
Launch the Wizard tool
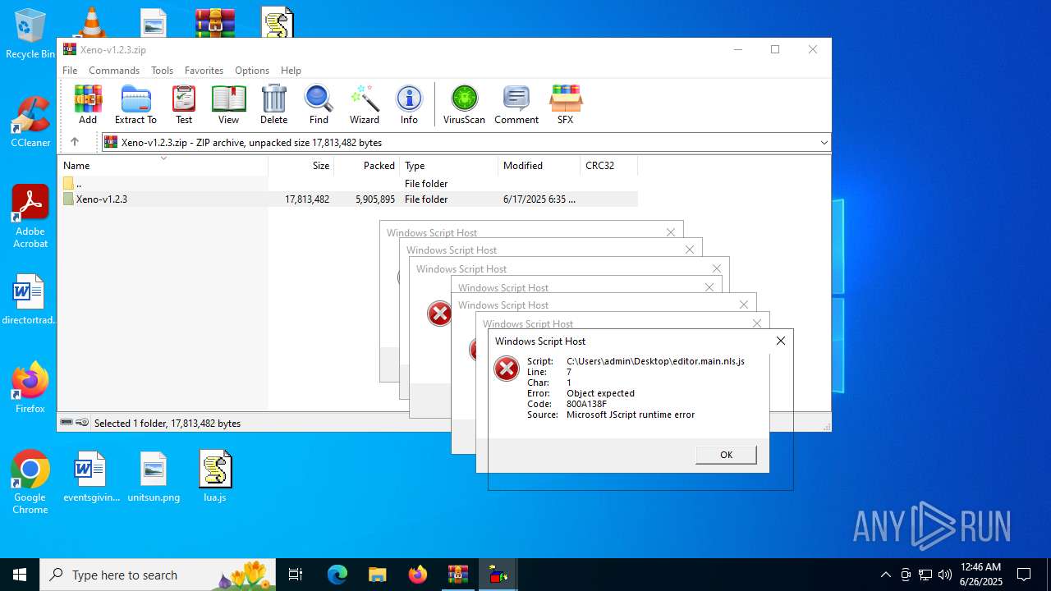[x=364, y=104]
